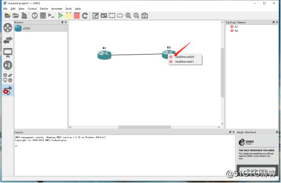Open console to all devices icon
This screenshot has width=281, height=183.
point(51,16)
